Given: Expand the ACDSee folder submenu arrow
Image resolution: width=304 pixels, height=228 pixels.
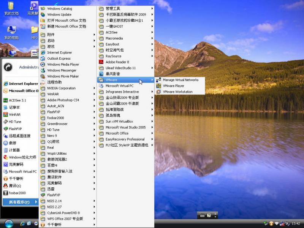Looking at the screenshot, I should pos(152,32).
